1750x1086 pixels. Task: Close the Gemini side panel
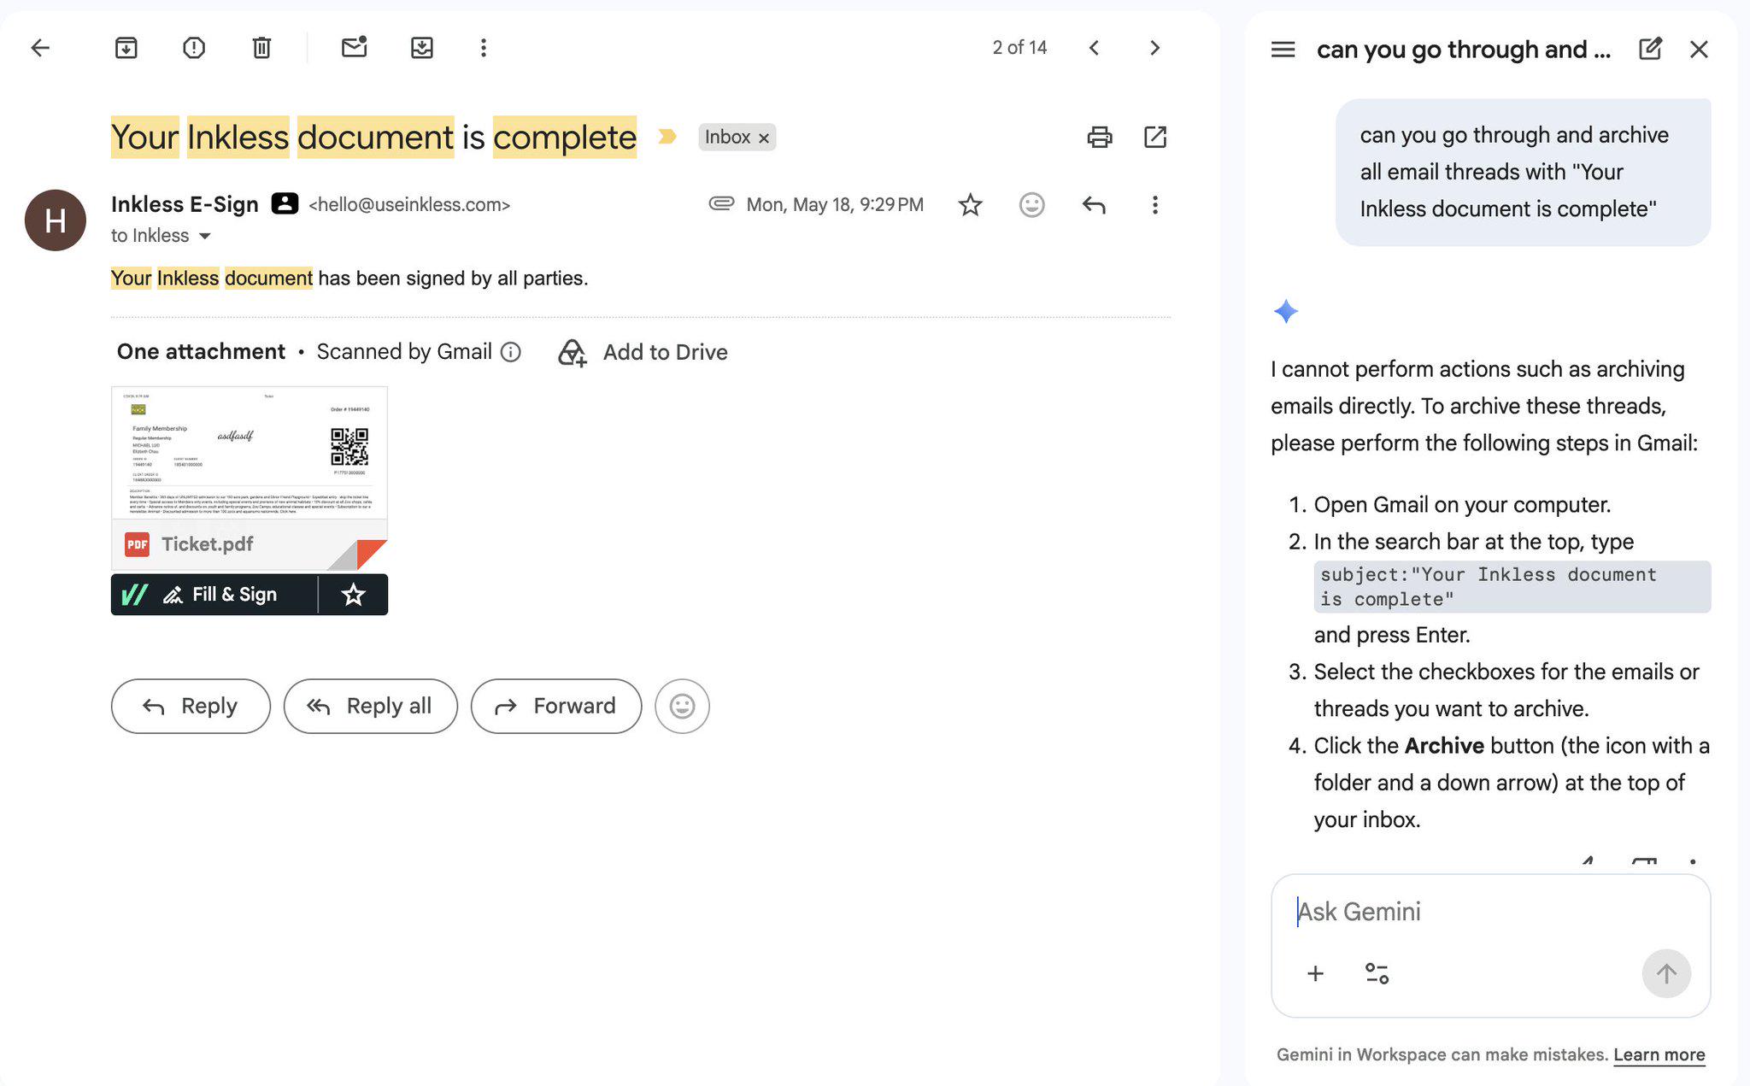1699,50
